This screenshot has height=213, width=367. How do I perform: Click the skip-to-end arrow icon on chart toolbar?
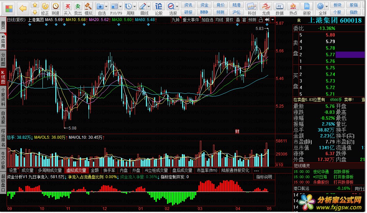point(267,20)
